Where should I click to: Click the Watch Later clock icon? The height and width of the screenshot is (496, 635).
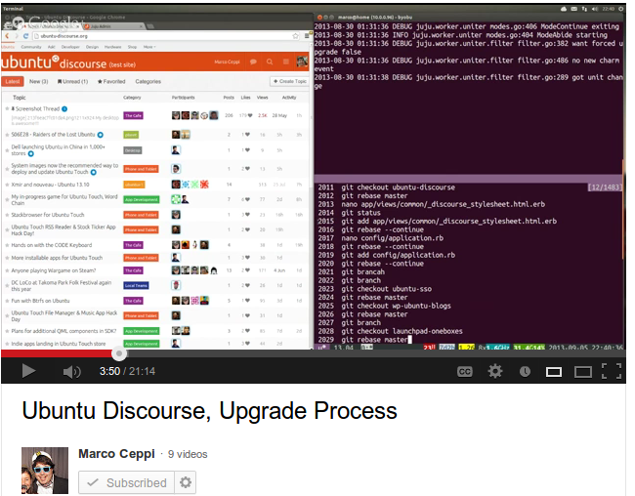(x=525, y=371)
